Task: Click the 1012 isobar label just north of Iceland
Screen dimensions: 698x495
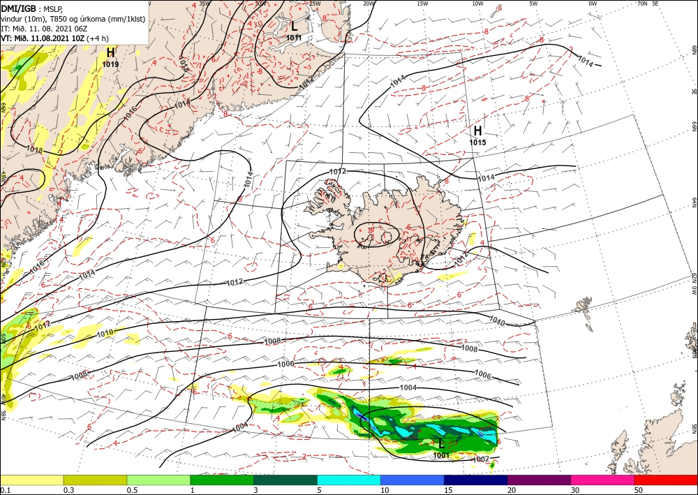Action: coord(338,171)
